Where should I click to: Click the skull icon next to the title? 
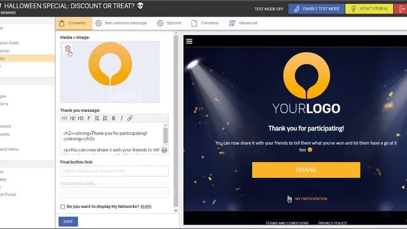(x=140, y=6)
